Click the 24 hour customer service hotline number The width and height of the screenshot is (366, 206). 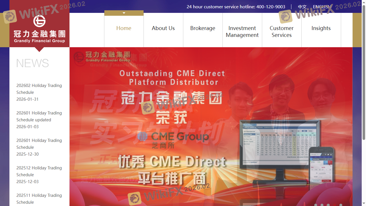[270, 7]
